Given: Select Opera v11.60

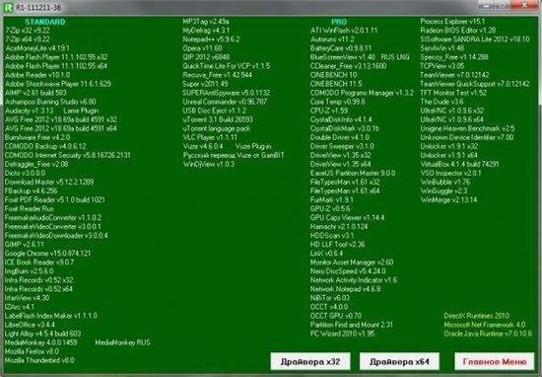Looking at the screenshot, I should [x=203, y=48].
